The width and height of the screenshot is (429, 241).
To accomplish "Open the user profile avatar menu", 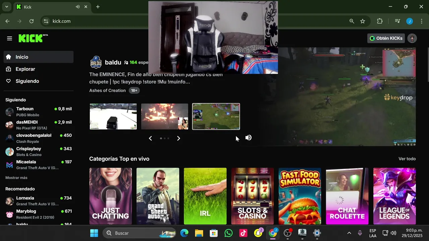I will click(412, 38).
